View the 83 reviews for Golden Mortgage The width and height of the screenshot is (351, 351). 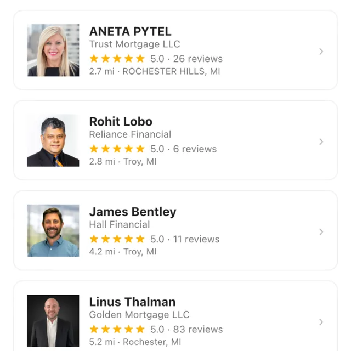coord(198,329)
